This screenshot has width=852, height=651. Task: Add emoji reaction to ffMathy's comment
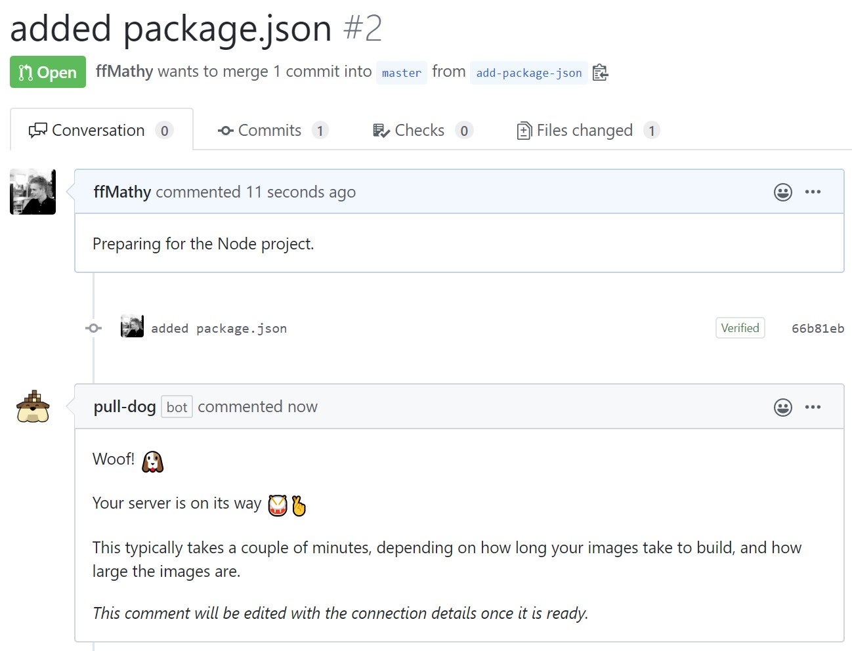[782, 192]
